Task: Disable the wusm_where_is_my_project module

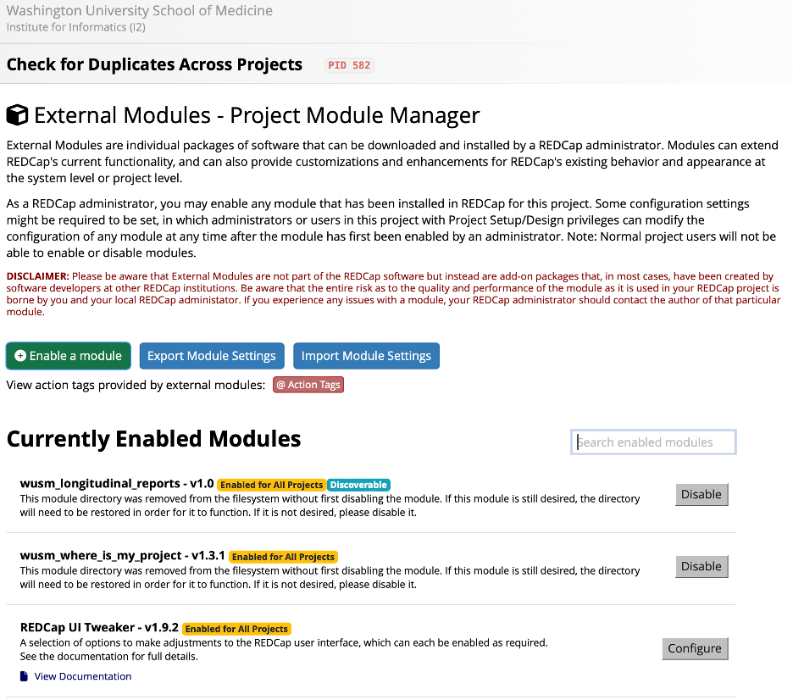Action: point(702,566)
